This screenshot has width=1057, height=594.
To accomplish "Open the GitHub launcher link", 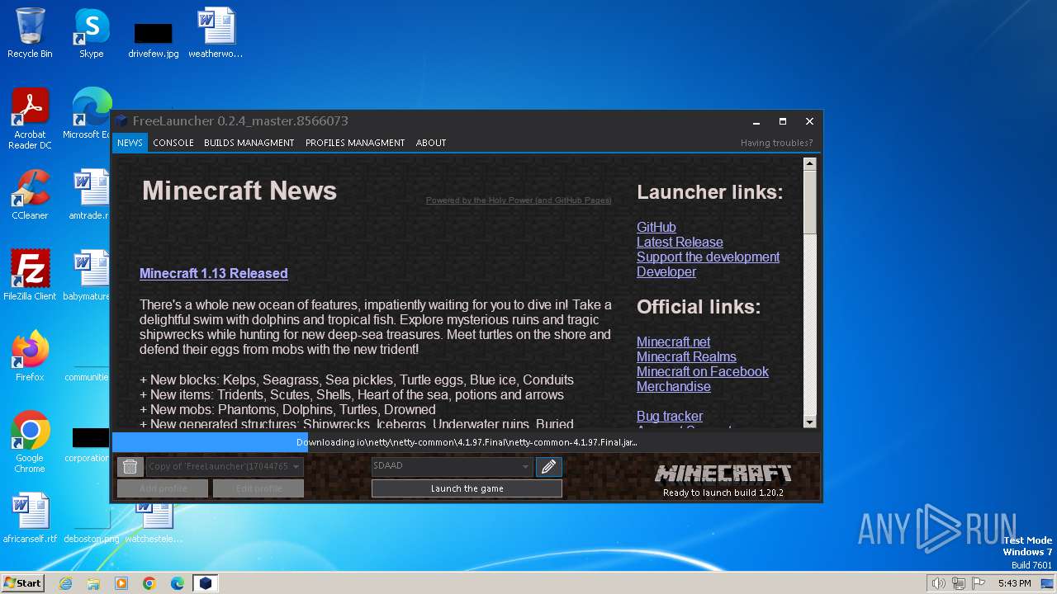I will [x=656, y=227].
